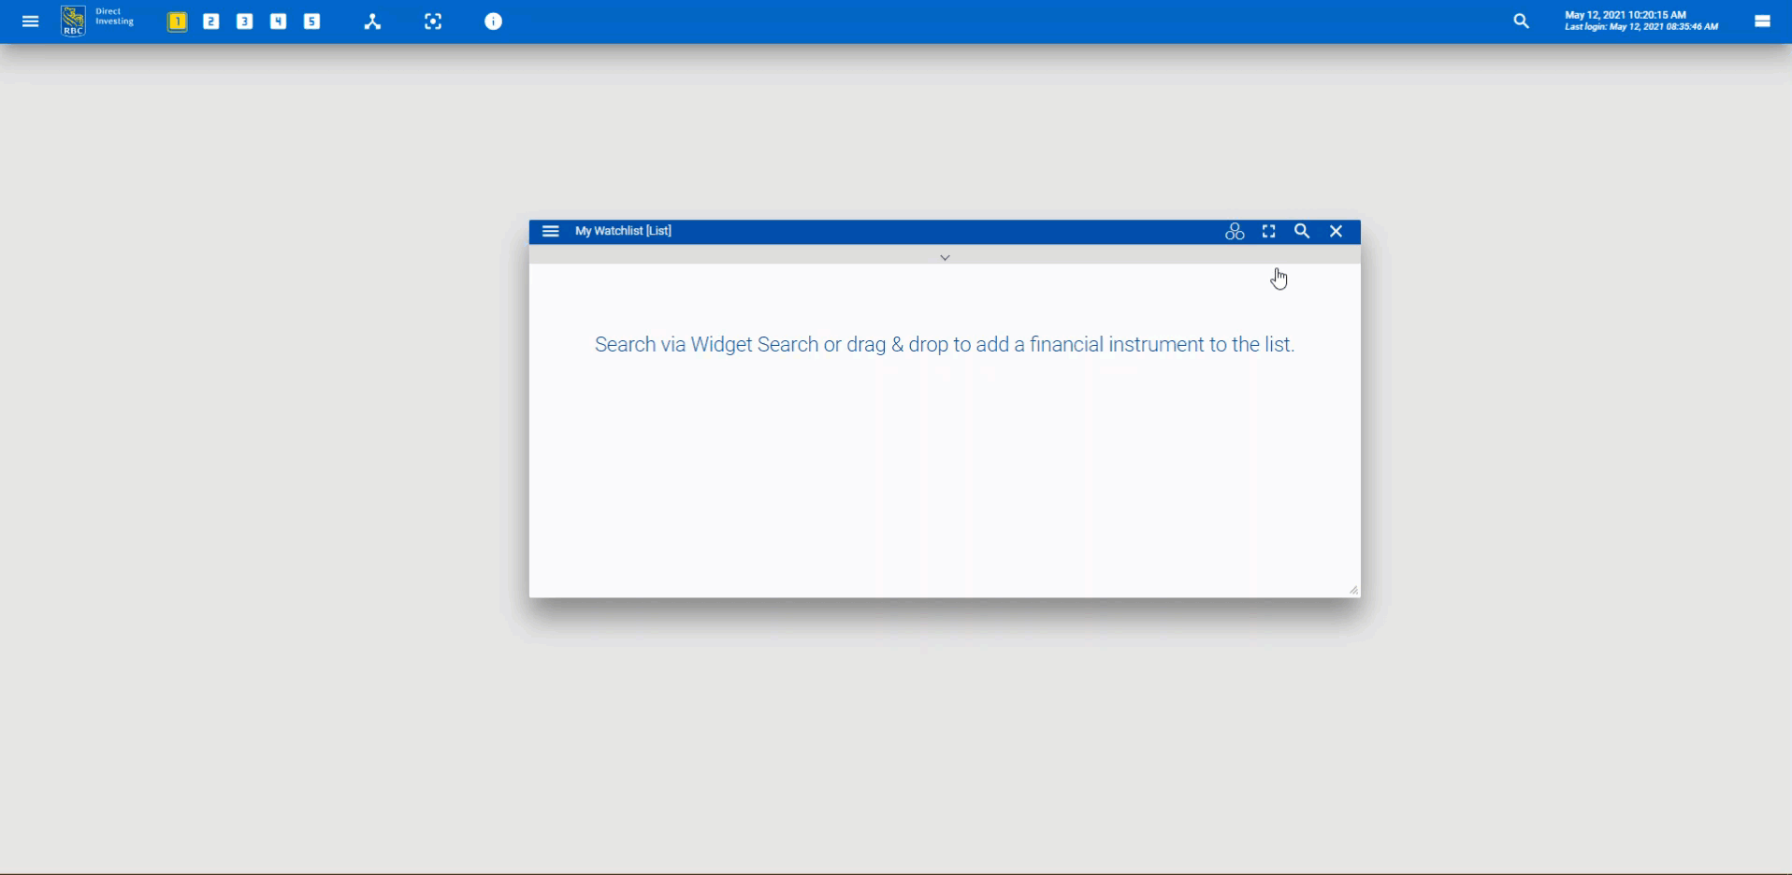Open the connection/share tool in the toolbar
1792x875 pixels.
(372, 21)
